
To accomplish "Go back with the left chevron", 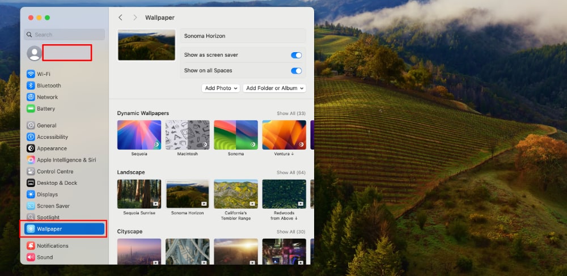I will [120, 18].
